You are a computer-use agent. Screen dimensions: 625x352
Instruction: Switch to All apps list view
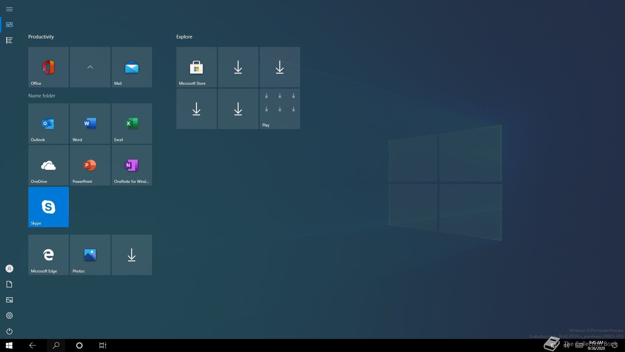pos(9,40)
